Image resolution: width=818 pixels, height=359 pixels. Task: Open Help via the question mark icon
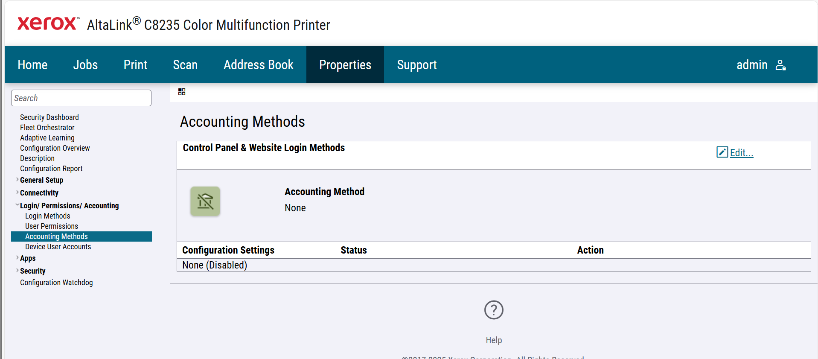tap(494, 310)
